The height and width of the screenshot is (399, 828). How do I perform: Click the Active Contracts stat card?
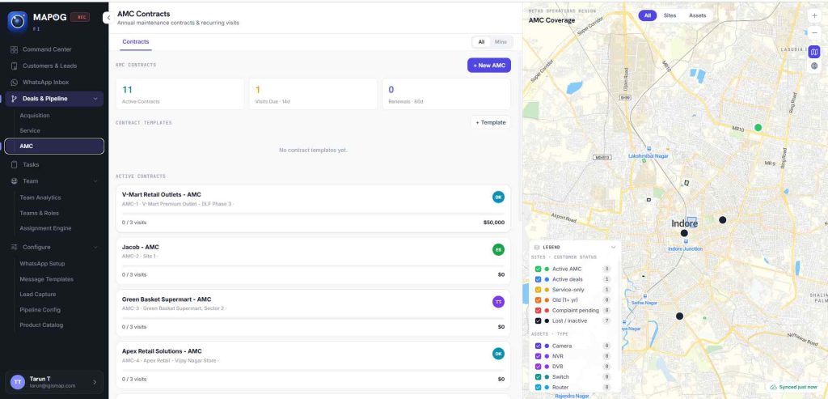pyautogui.click(x=180, y=94)
